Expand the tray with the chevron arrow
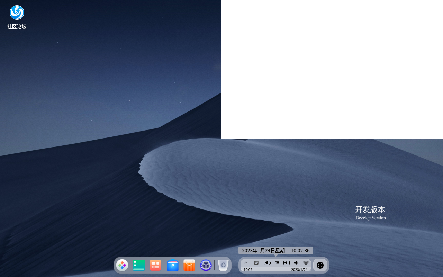The image size is (443, 277). (246, 262)
